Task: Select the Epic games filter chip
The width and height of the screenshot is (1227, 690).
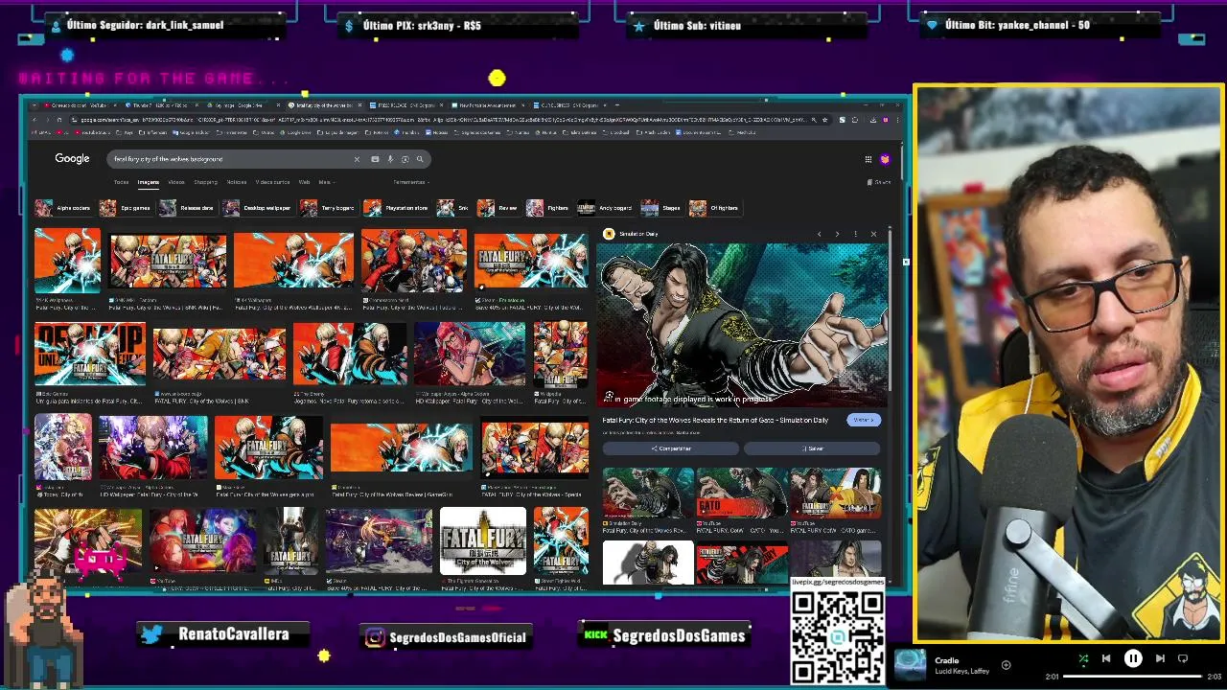Action: pyautogui.click(x=127, y=208)
